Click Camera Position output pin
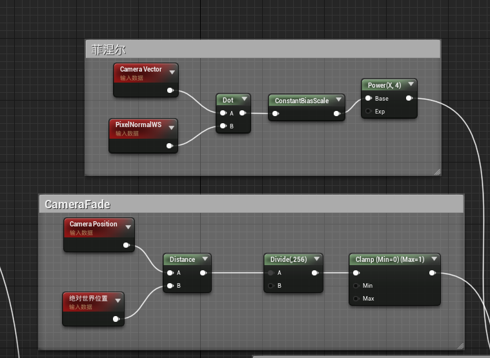Screen dimensions: 490x358 [x=127, y=245]
